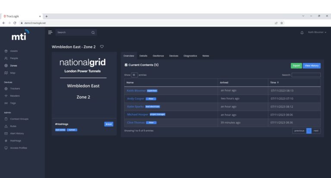Open the Katie Sparks person link

(135, 106)
